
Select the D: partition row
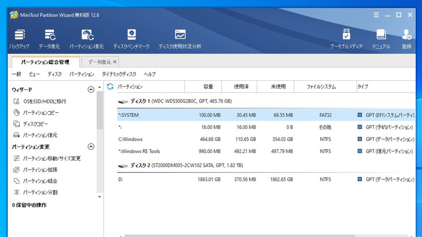(266, 179)
